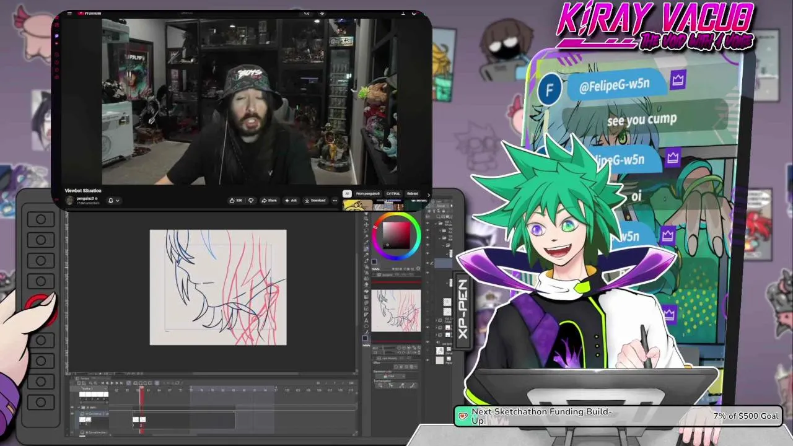Select the Paper layer thumbnail

click(440, 361)
